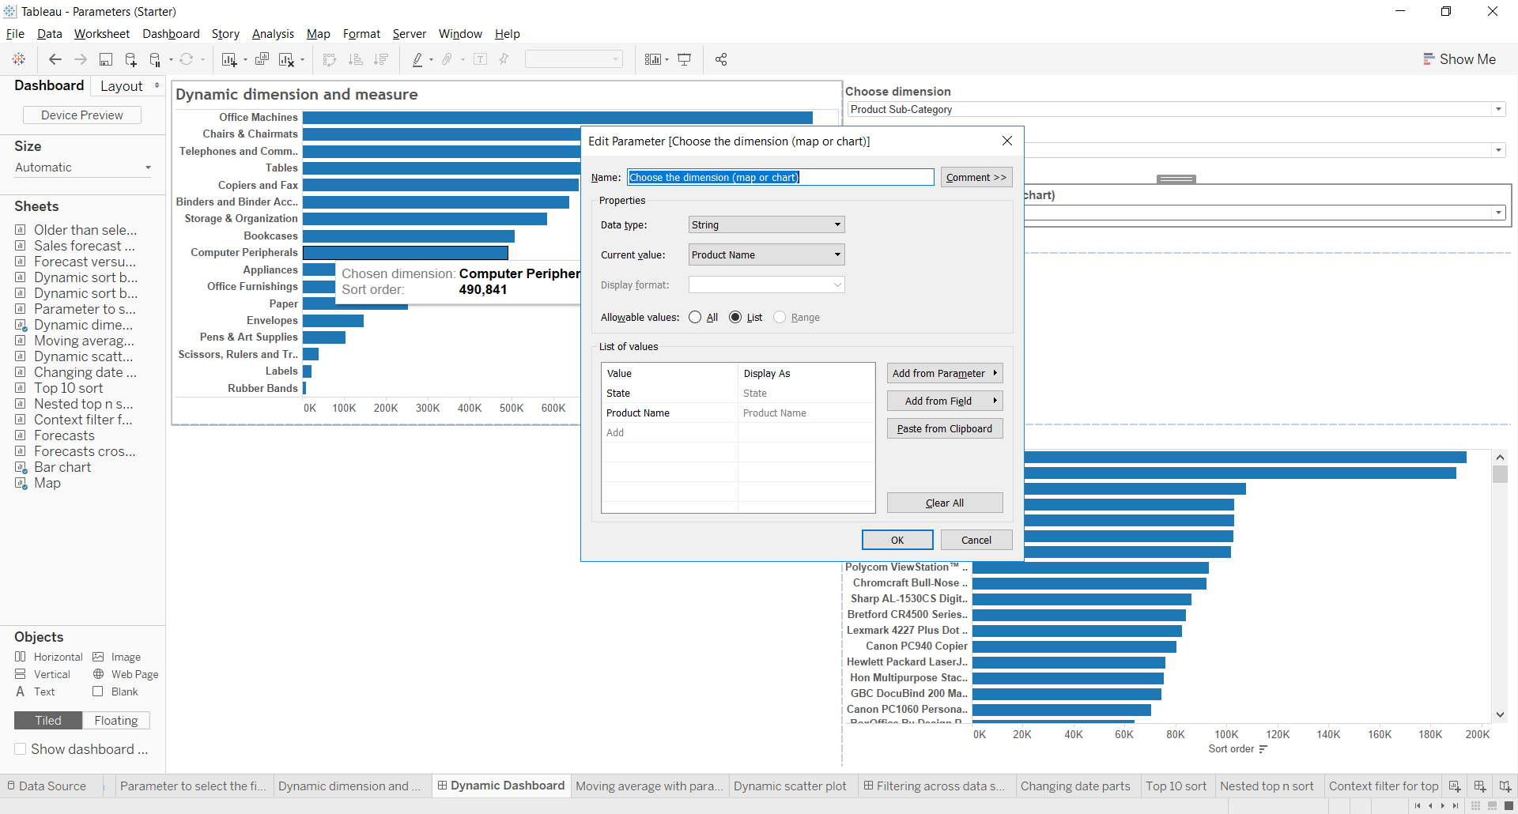Switch to the Top 10 sort tab
The image size is (1518, 814).
[x=1176, y=786]
